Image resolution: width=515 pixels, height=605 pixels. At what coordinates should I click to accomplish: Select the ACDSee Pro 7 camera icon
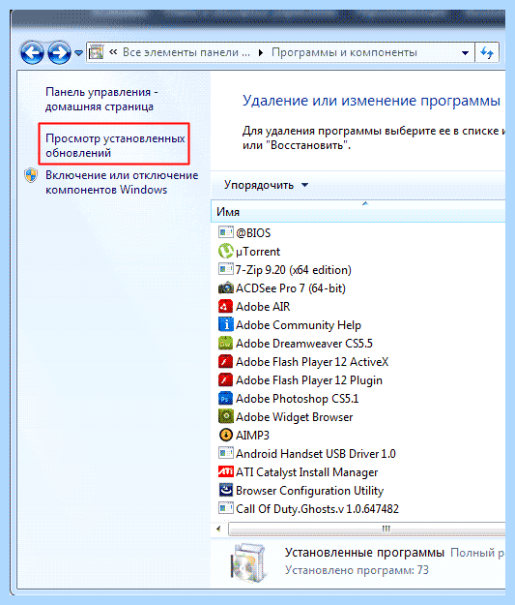pyautogui.click(x=226, y=287)
